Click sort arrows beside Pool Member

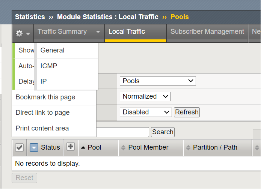[x=123, y=148]
